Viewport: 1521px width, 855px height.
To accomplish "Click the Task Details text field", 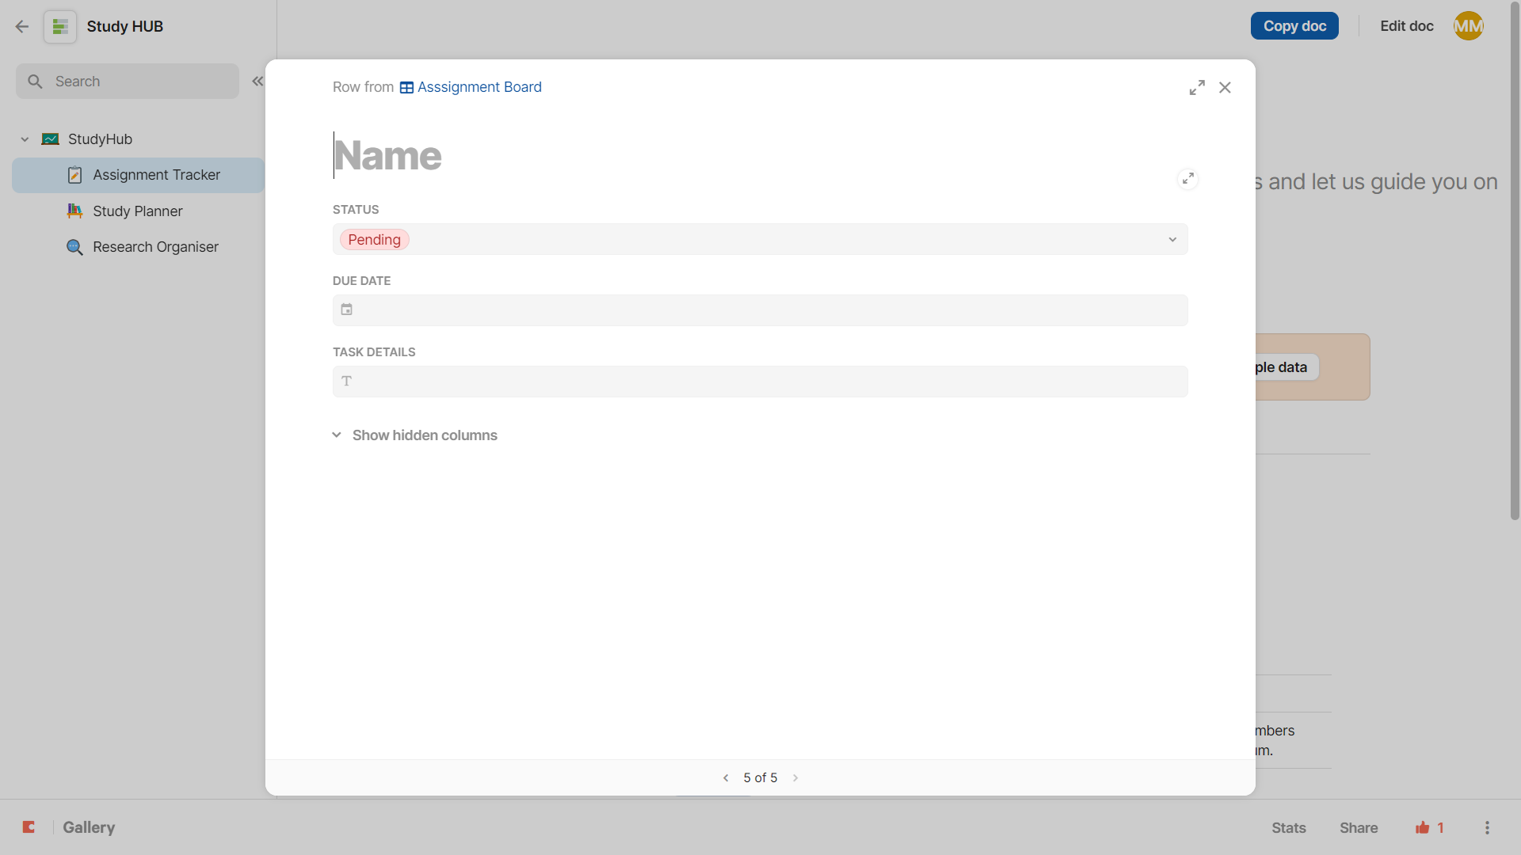I will [x=760, y=382].
